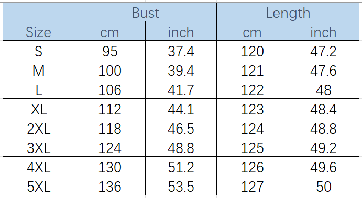Screen dimensions: 362x198
Task: Select the 2XL size cell
Action: [38, 128]
